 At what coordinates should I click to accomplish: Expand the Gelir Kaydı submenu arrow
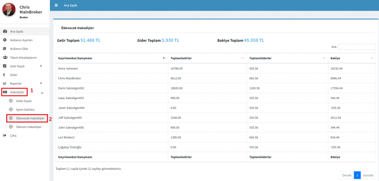pyautogui.click(x=41, y=66)
